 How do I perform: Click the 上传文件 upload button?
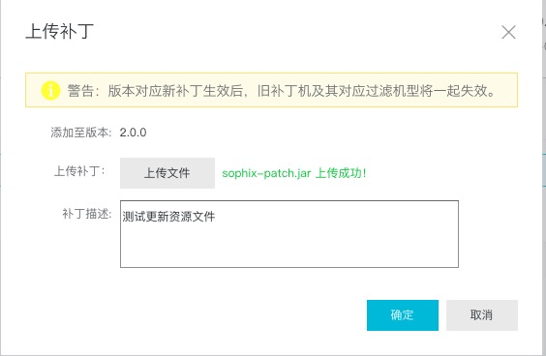pyautogui.click(x=167, y=173)
